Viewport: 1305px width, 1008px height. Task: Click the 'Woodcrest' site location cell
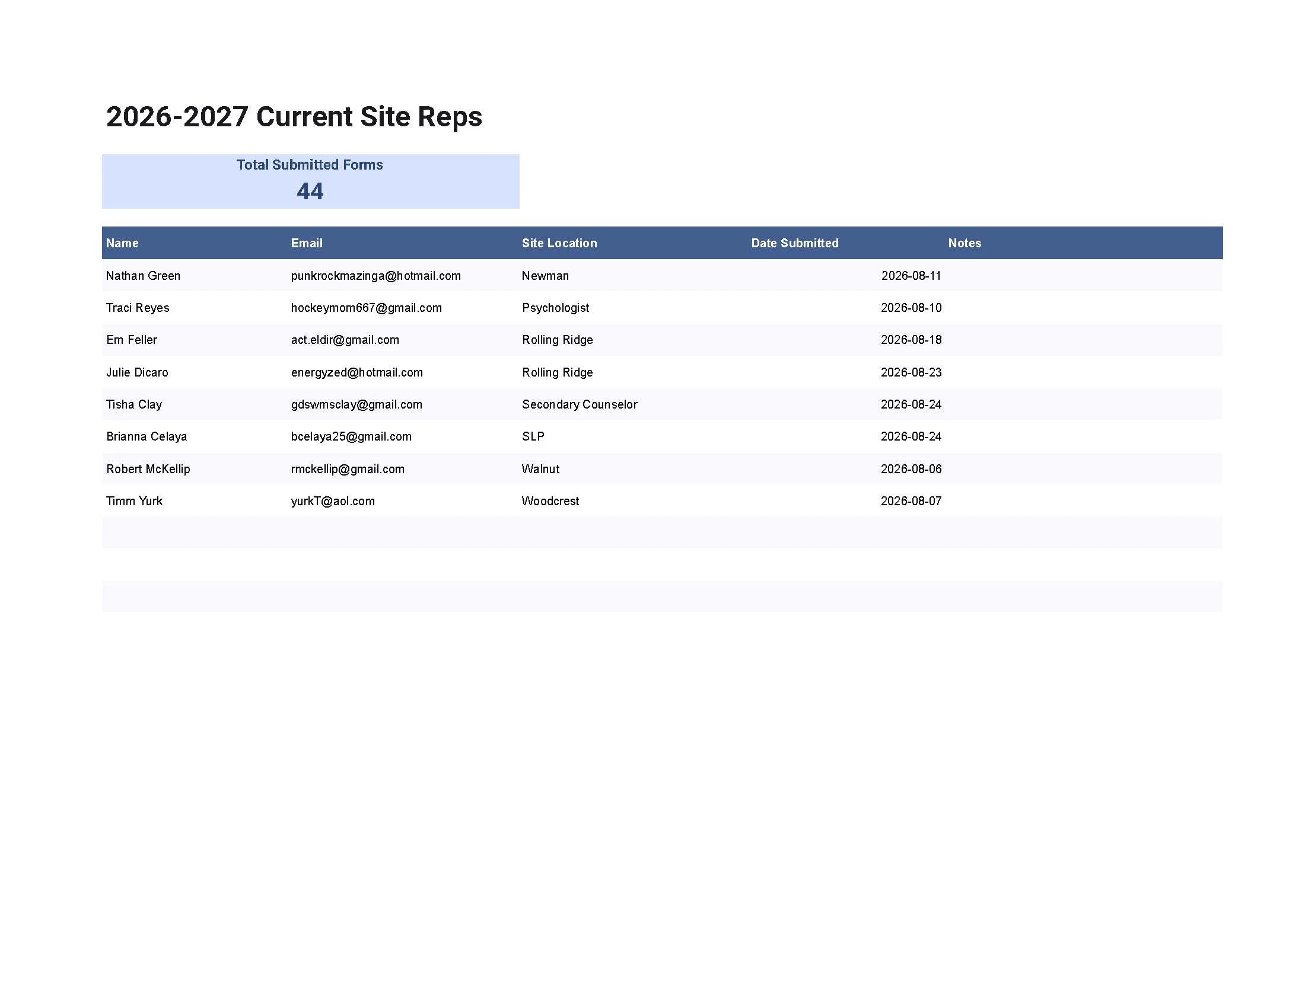550,501
